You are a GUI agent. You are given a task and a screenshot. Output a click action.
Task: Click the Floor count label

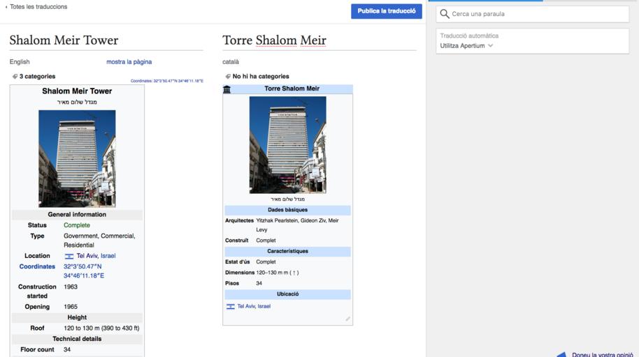tap(37, 349)
